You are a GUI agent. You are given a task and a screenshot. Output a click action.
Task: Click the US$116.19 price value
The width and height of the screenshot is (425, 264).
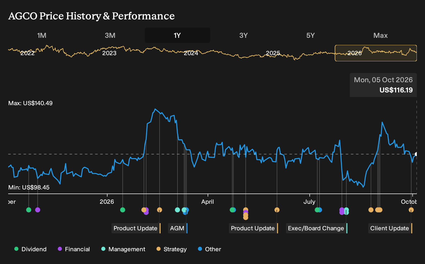[x=396, y=90]
